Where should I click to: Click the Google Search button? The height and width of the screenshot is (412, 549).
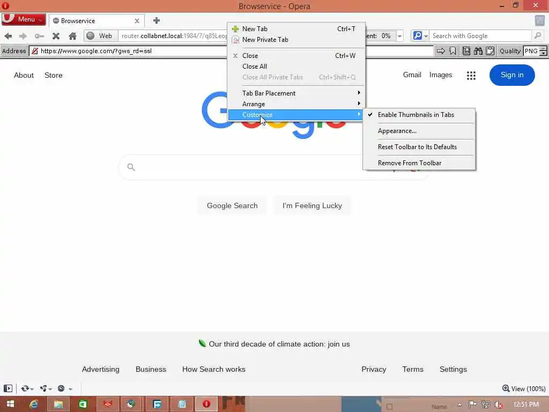point(232,205)
